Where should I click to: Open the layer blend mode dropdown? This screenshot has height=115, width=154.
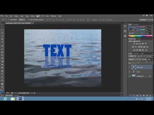click(135, 59)
